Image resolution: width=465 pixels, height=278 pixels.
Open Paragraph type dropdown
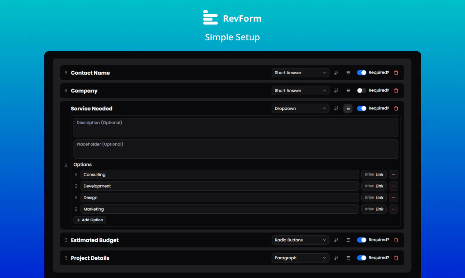[300, 258]
